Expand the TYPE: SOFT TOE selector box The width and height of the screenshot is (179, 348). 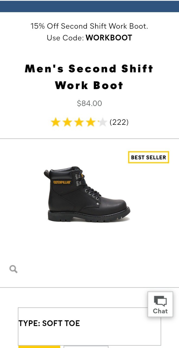point(90,327)
